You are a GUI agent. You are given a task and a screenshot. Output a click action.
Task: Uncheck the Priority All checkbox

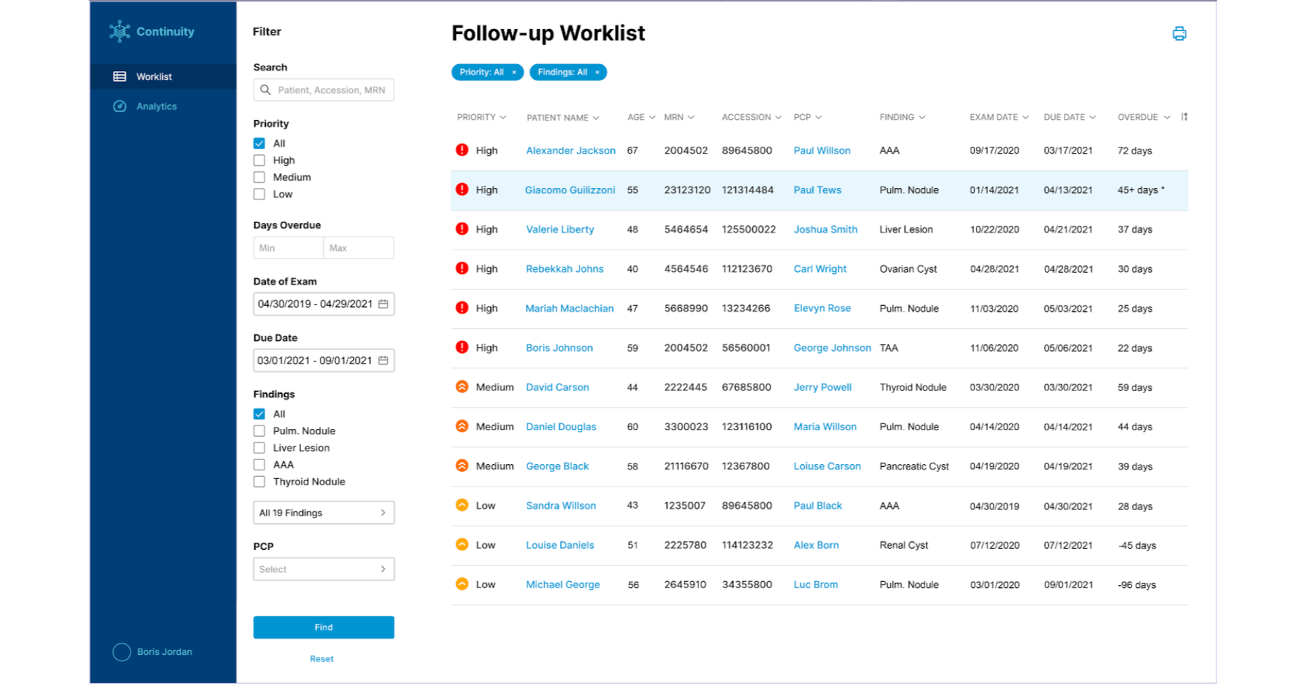coord(259,143)
